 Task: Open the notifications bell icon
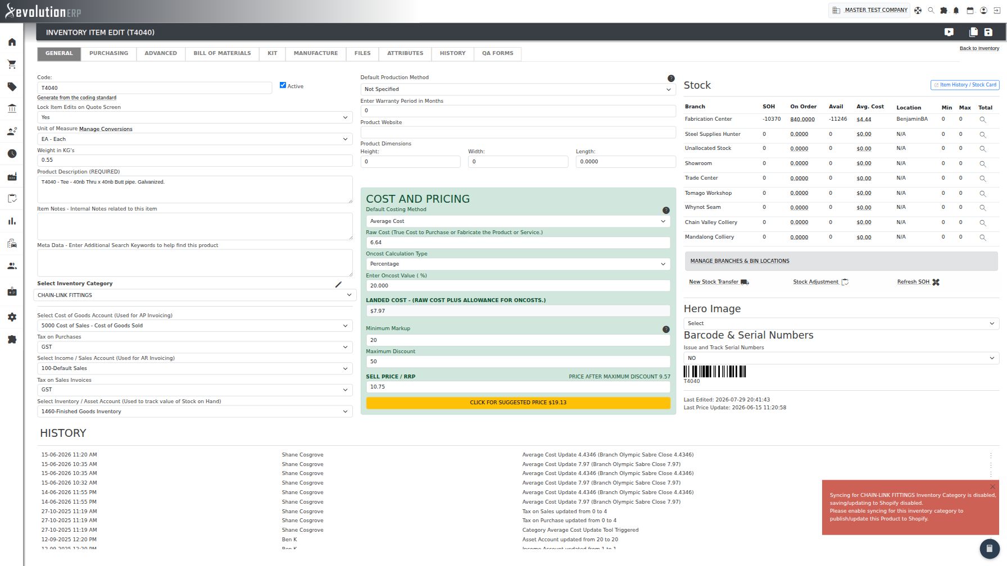pos(956,10)
